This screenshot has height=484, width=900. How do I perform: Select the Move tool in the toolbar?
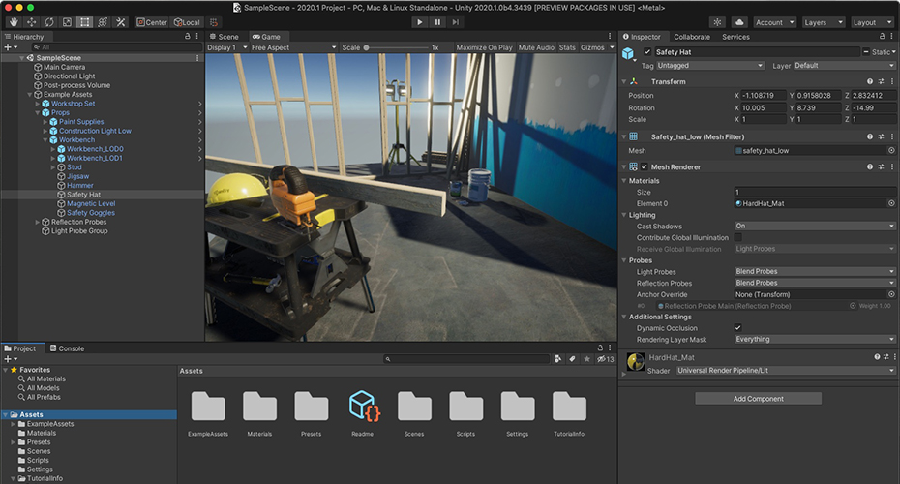[30, 21]
